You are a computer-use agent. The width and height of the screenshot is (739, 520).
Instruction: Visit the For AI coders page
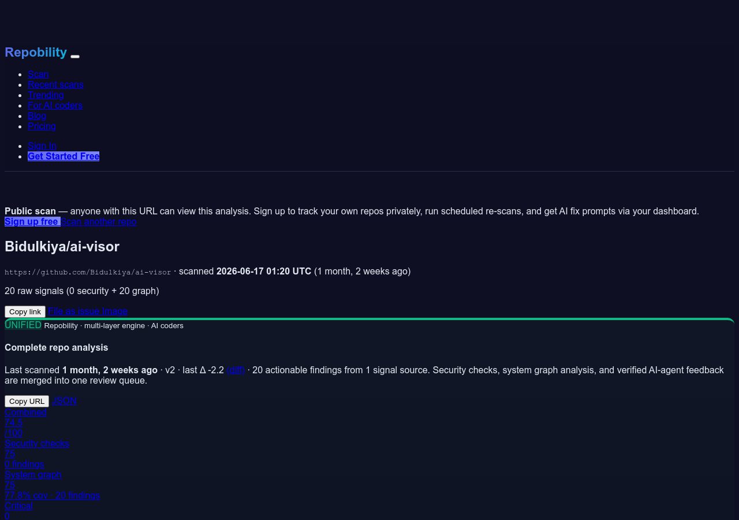click(55, 105)
